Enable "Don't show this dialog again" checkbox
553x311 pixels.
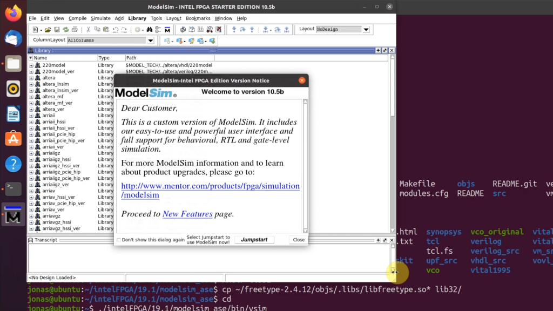(x=119, y=240)
